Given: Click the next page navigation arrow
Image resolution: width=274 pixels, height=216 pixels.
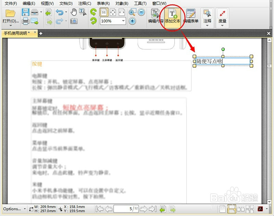Looking at the screenshot, I should point(144,209).
